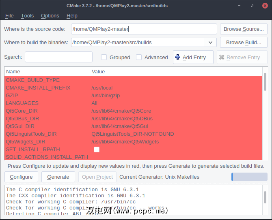Enable the Grouped checkbox
The height and width of the screenshot is (220, 272).
pyautogui.click(x=104, y=57)
